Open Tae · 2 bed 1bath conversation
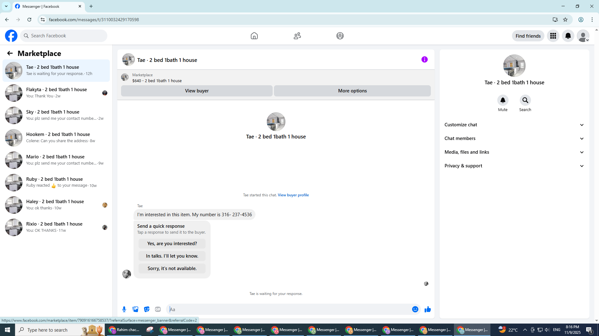The image size is (599, 336). (56, 71)
